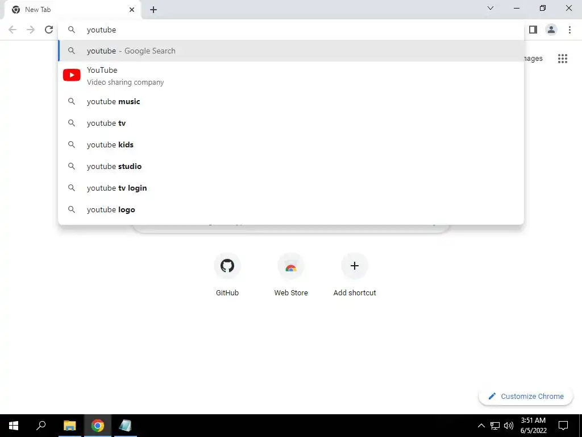
Task: Choose the youtube logo suggestion
Action: [x=292, y=209]
